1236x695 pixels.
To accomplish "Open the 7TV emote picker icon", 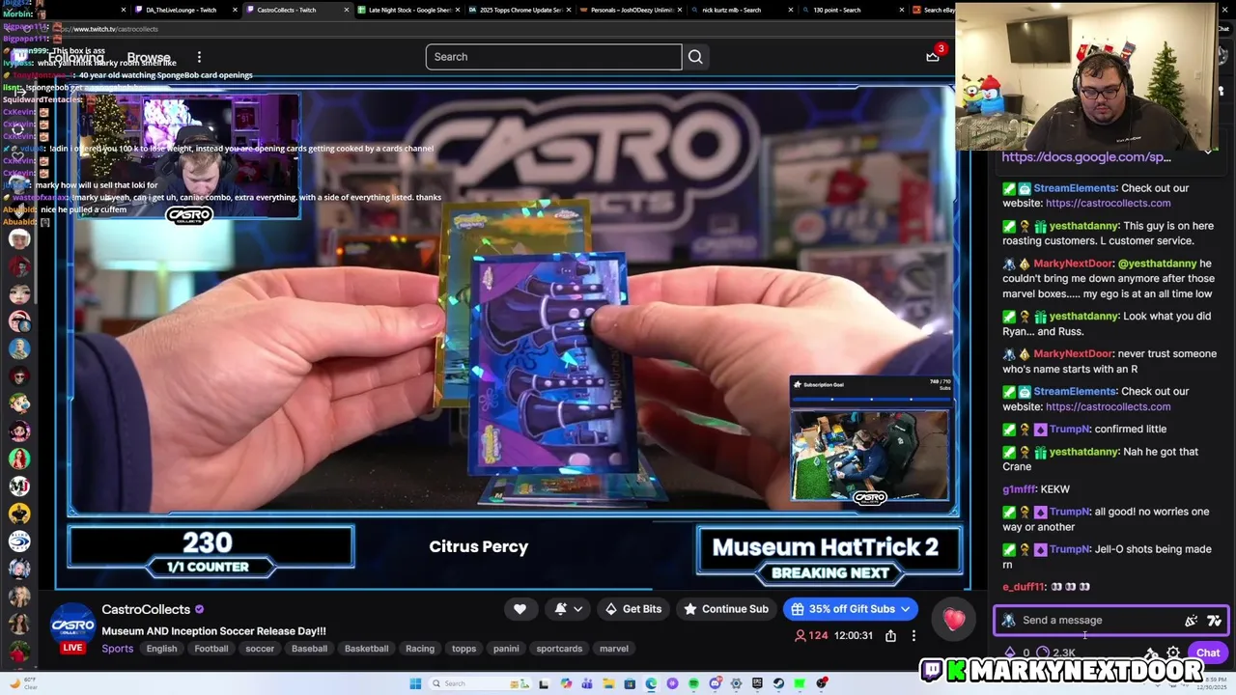I will [1214, 621].
